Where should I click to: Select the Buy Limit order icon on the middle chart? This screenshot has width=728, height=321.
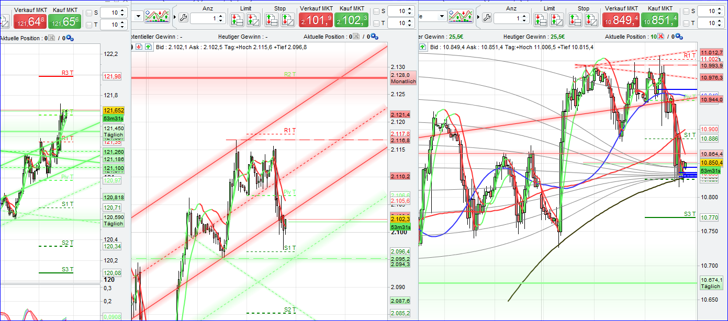tap(237, 19)
